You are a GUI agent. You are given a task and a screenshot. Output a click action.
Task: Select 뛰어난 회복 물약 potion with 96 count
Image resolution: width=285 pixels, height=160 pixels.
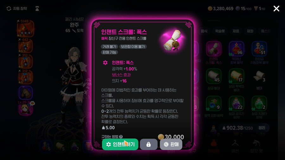point(236,49)
